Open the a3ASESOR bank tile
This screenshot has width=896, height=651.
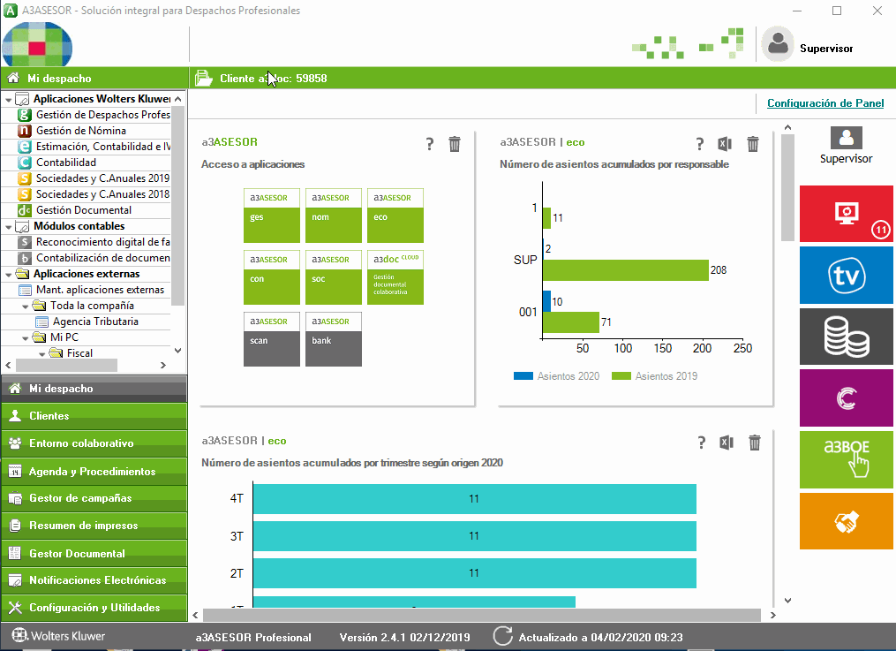pos(333,339)
